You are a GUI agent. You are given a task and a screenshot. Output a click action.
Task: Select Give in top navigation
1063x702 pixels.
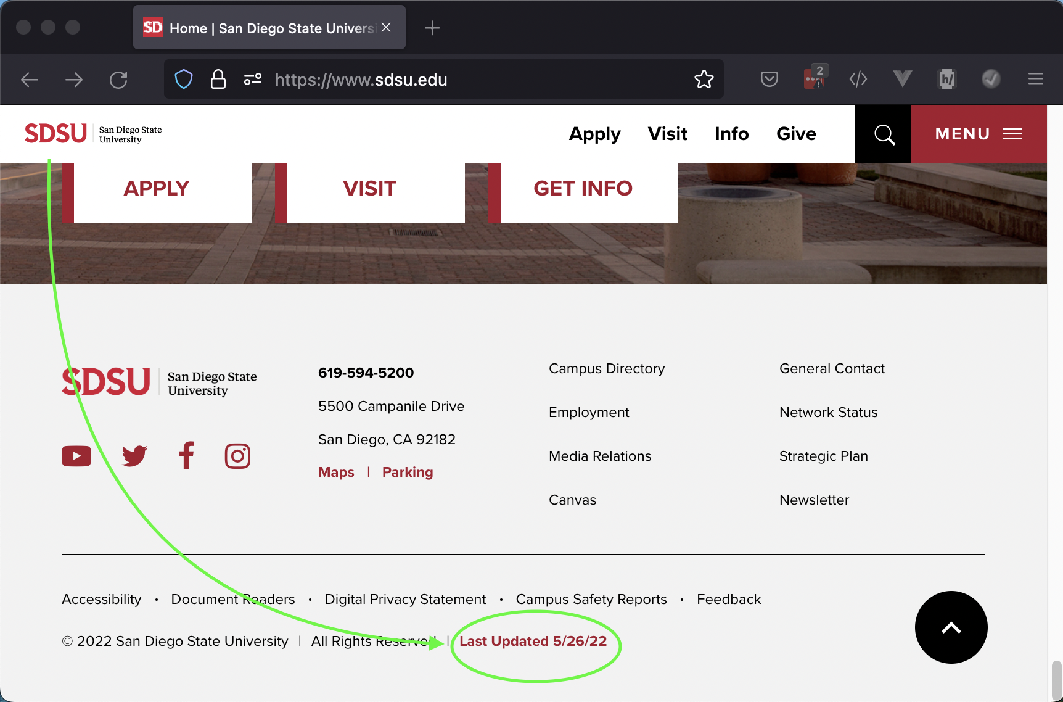point(796,134)
